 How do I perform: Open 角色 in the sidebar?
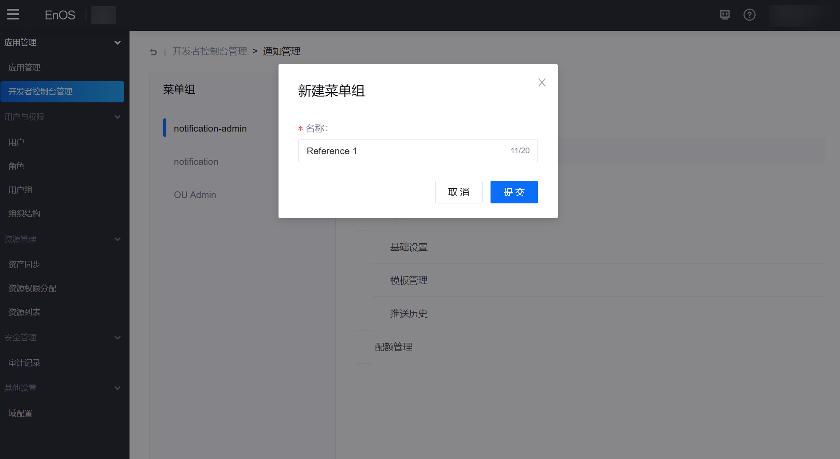pos(16,166)
